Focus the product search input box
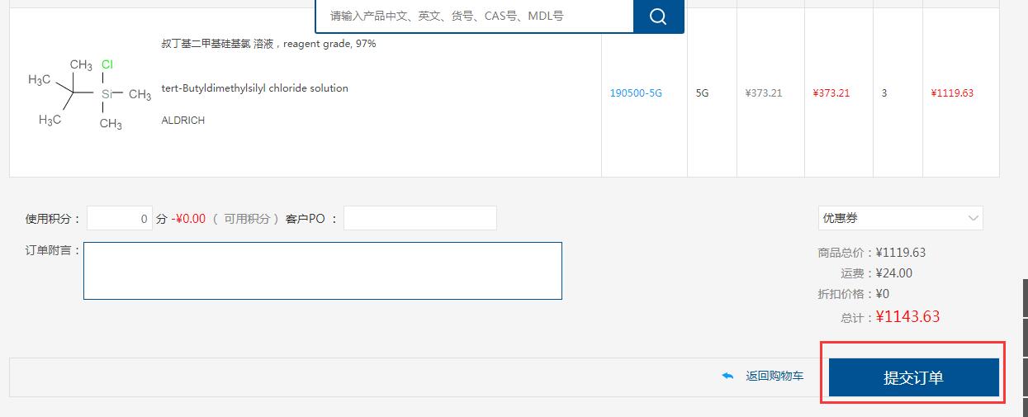This screenshot has height=417, width=1028. [474, 16]
